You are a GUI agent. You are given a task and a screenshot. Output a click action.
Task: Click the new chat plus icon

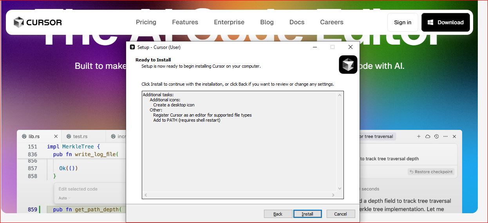pos(419,137)
